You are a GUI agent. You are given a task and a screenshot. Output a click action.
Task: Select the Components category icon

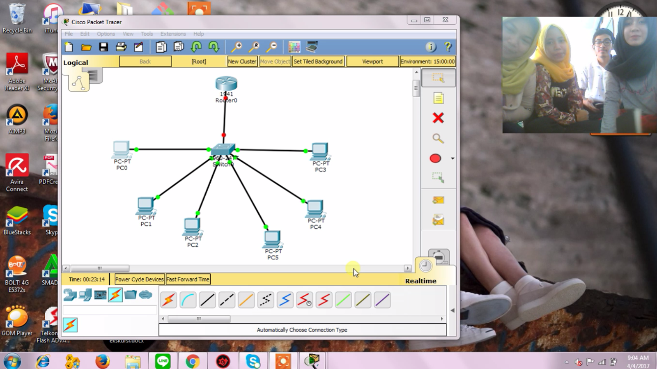pyautogui.click(x=100, y=295)
